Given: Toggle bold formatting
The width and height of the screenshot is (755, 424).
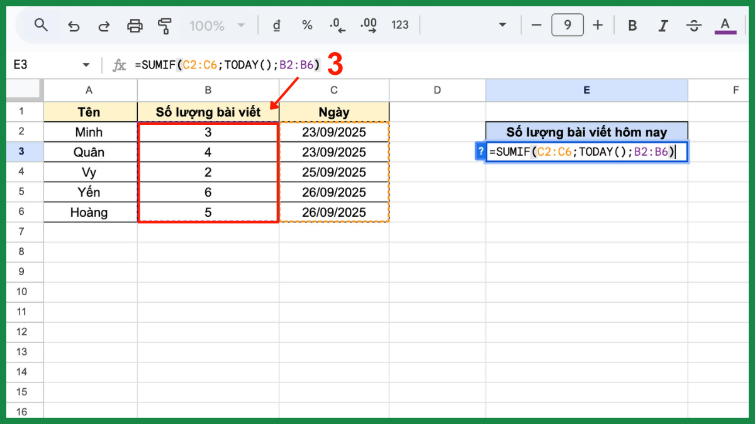Looking at the screenshot, I should tap(632, 26).
